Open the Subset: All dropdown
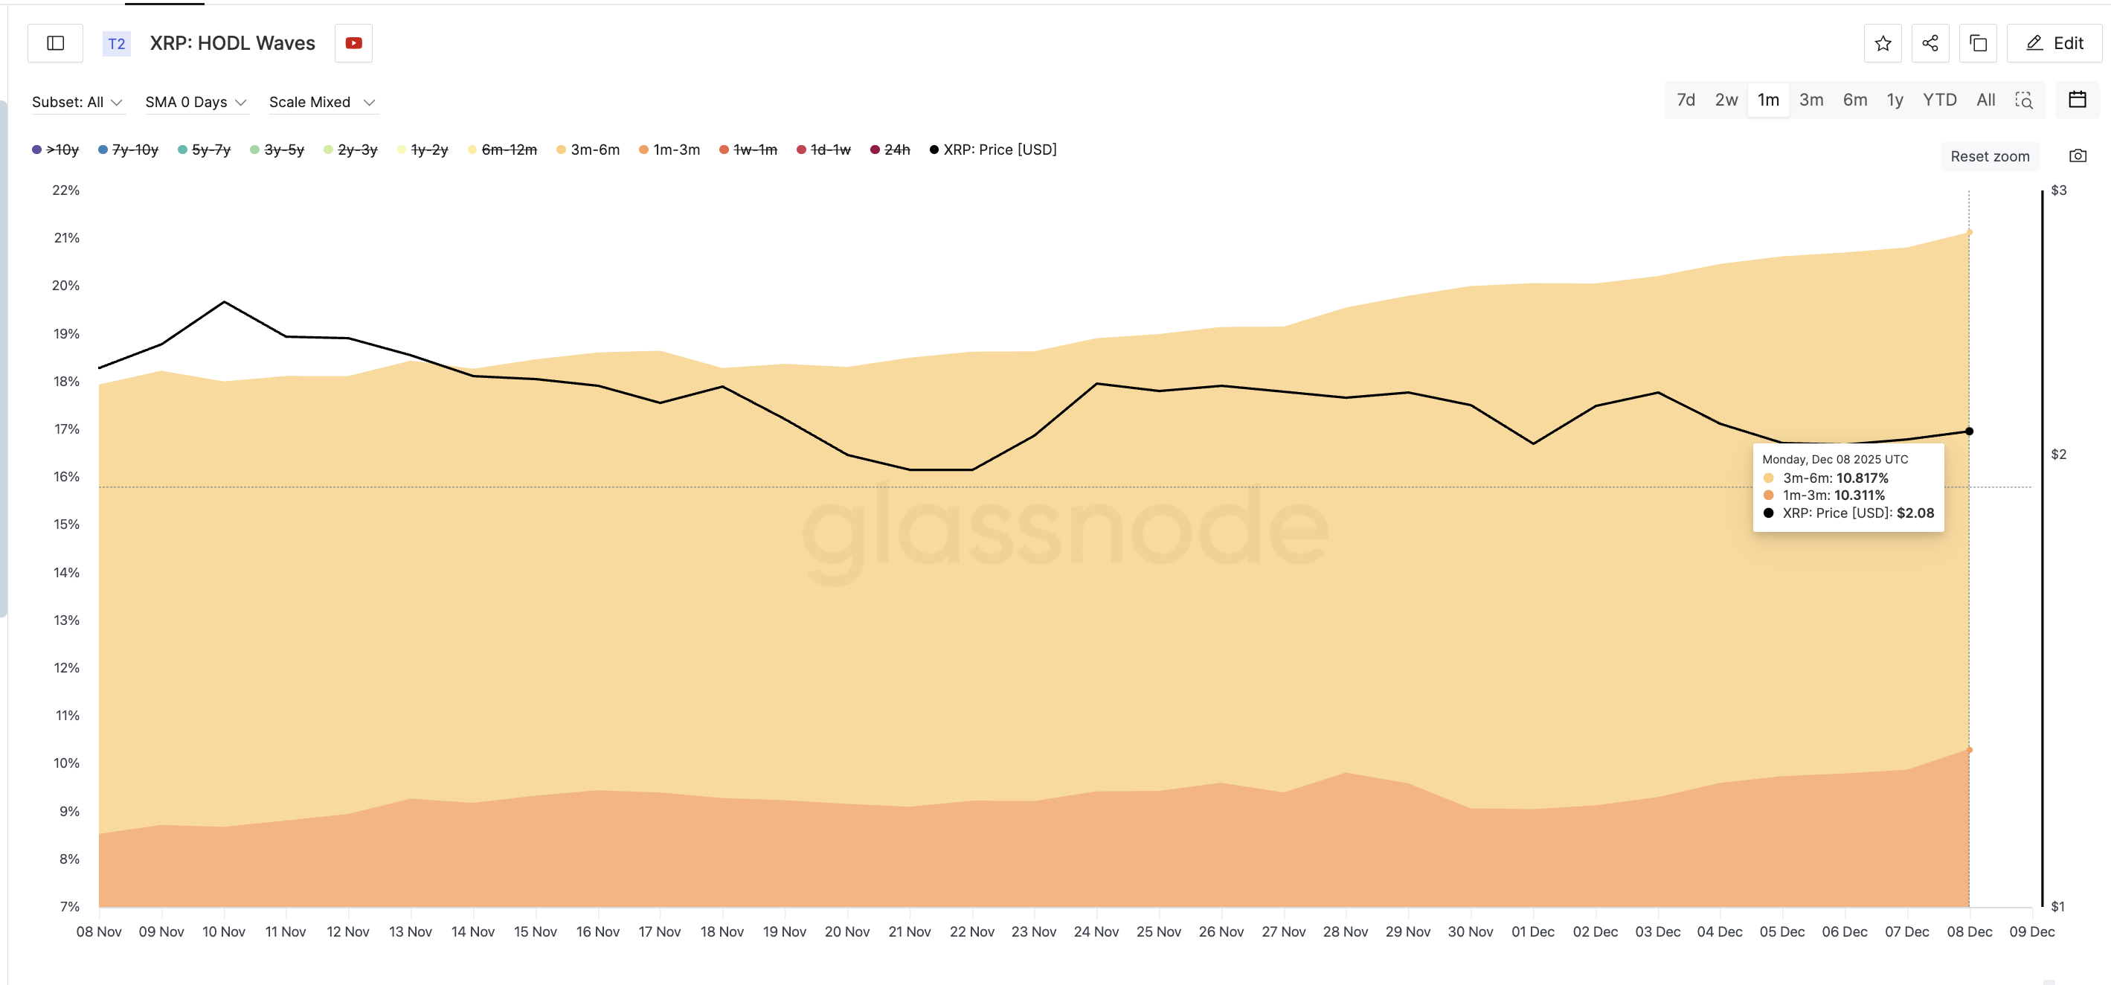 pos(79,102)
